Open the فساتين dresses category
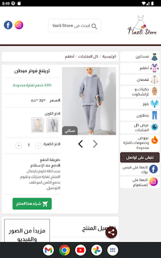Image resolution: width=161 pixels, height=258 pixels. coord(140,56)
